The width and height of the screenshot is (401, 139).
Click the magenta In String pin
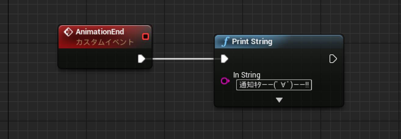(x=225, y=81)
